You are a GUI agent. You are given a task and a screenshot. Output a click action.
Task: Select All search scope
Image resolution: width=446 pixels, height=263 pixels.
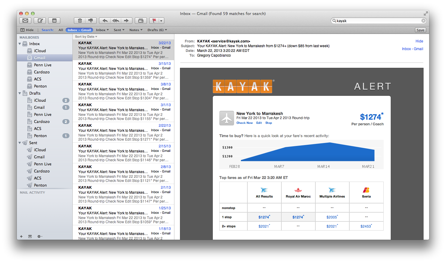pos(61,30)
